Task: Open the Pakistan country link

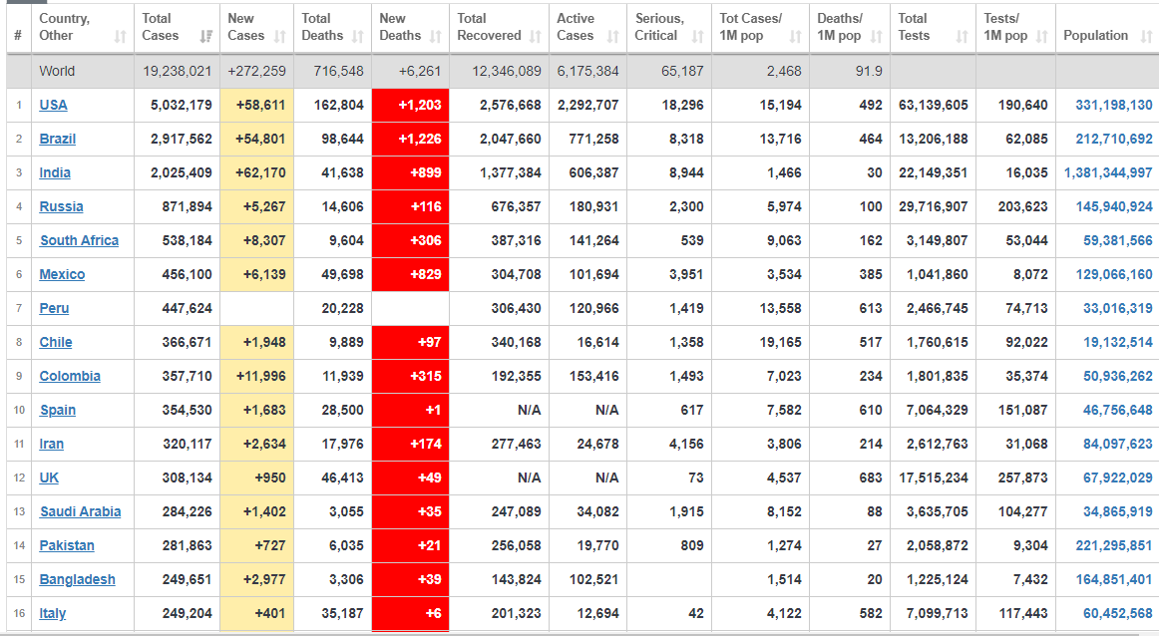Action: pyautogui.click(x=67, y=546)
